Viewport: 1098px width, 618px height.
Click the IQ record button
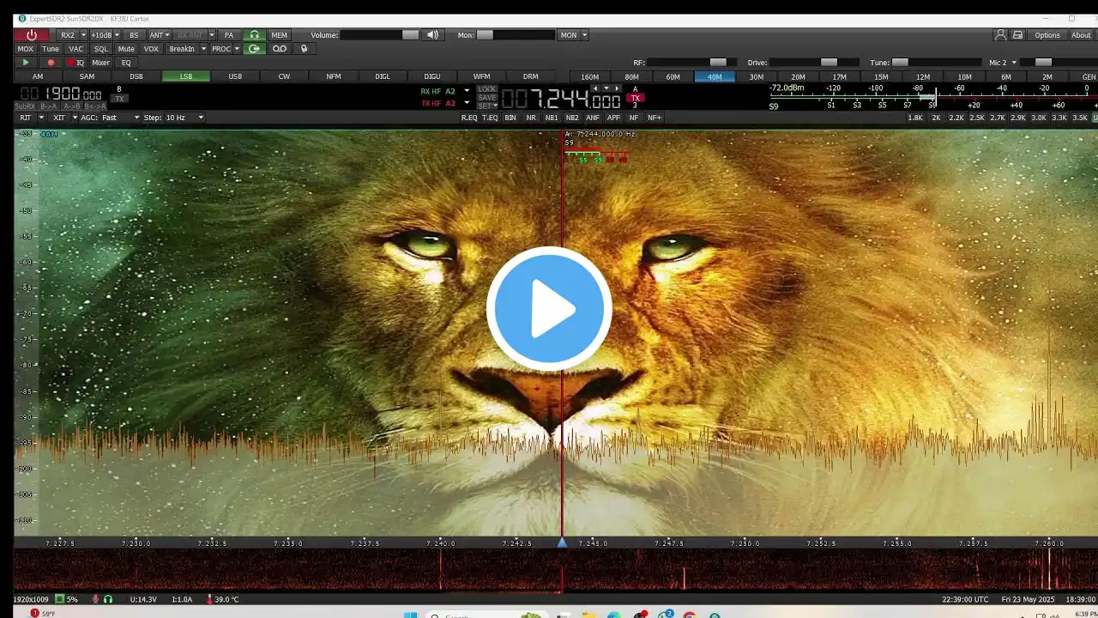[76, 63]
